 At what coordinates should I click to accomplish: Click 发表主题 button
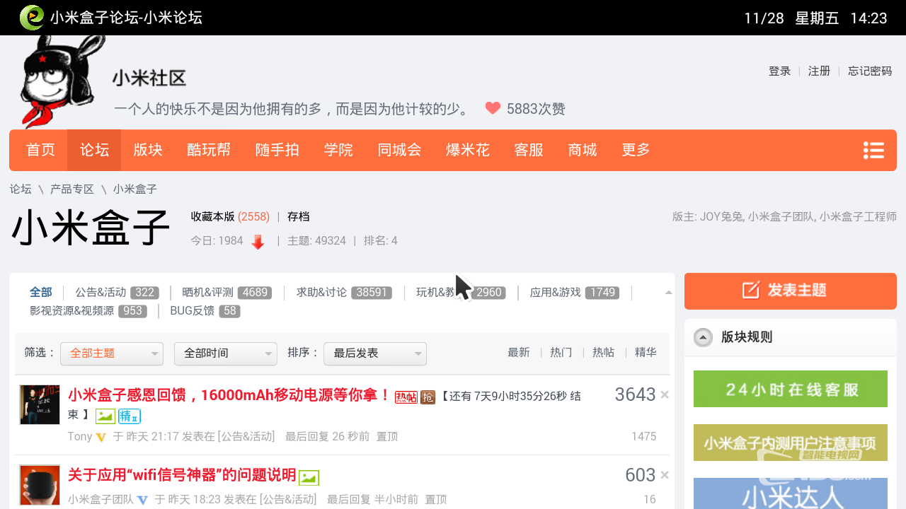pyautogui.click(x=791, y=291)
